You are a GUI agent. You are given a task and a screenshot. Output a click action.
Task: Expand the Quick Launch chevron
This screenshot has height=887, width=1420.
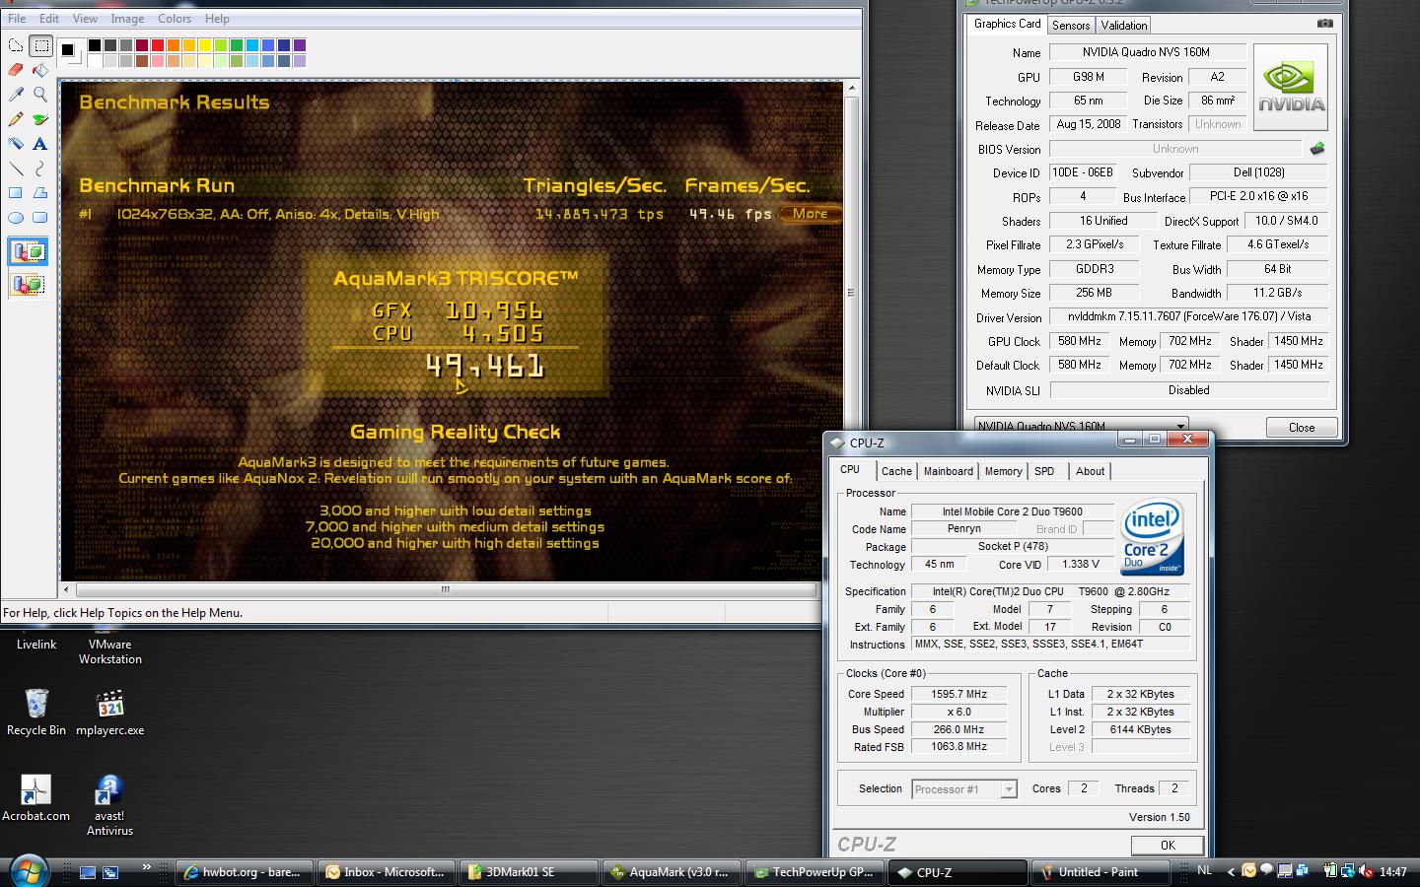146,867
